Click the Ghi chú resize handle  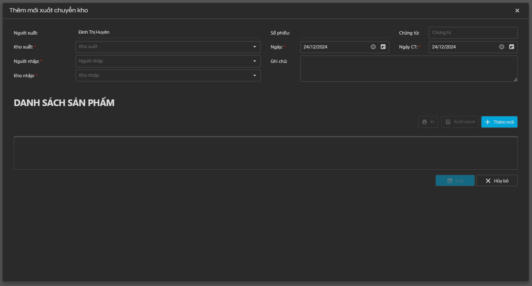click(515, 79)
